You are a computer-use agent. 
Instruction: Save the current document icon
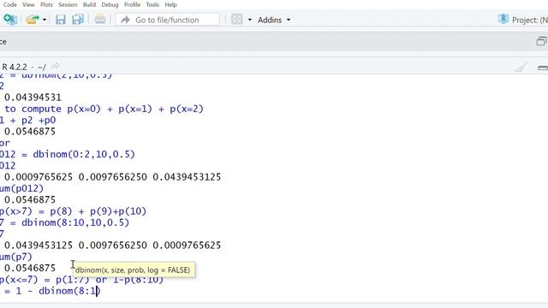tap(61, 19)
